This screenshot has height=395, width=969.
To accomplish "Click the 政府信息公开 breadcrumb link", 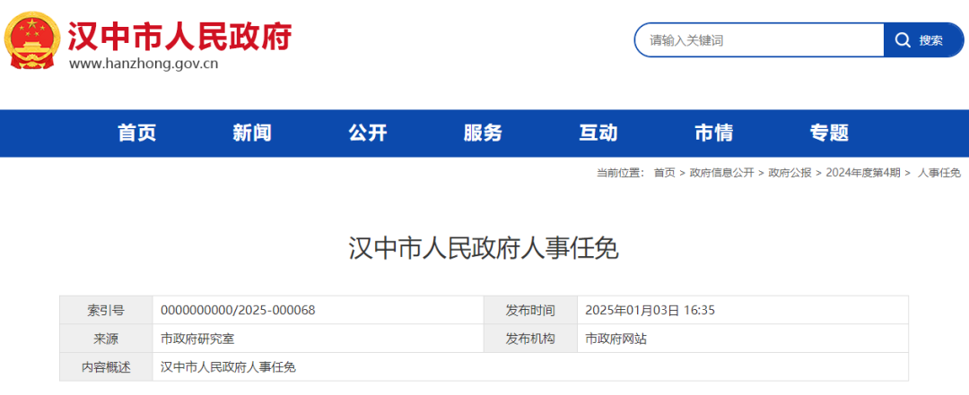I will click(x=721, y=173).
